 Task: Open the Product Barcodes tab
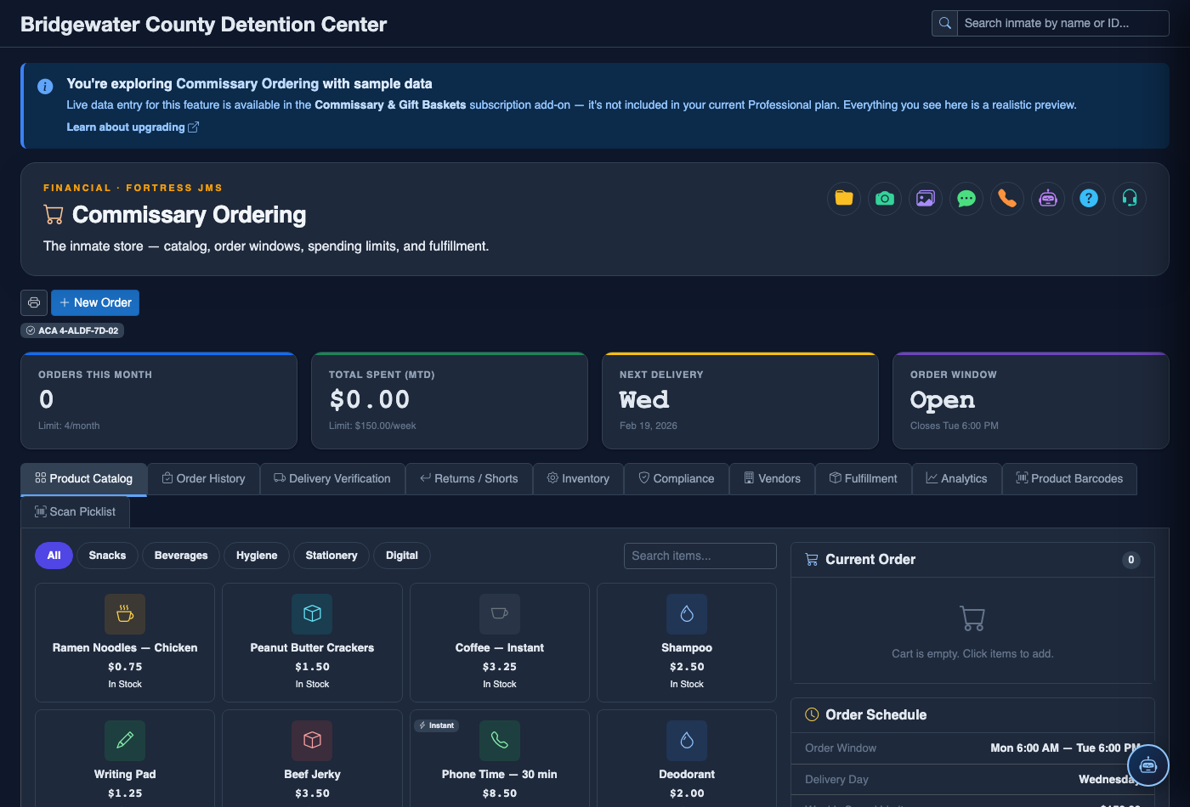pos(1070,479)
